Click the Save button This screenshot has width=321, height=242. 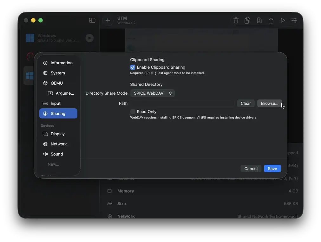(272, 169)
